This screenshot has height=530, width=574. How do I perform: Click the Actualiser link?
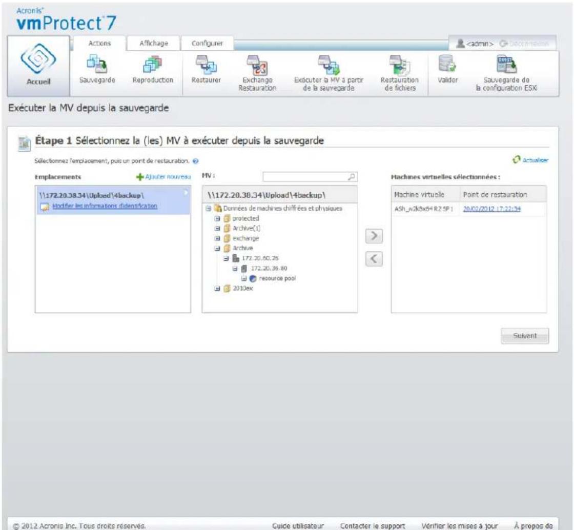click(535, 160)
